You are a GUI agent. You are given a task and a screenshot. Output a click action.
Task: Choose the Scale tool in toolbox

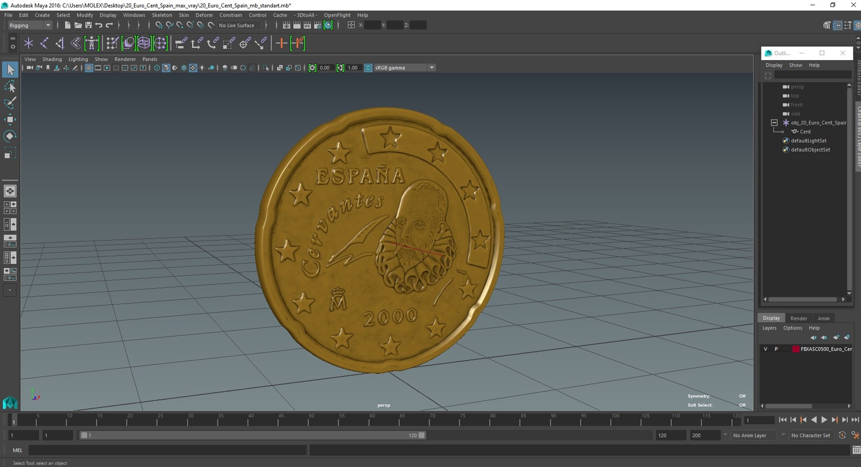click(10, 153)
